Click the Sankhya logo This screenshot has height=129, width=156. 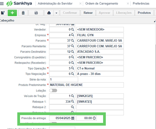pyautogui.click(x=19, y=3)
